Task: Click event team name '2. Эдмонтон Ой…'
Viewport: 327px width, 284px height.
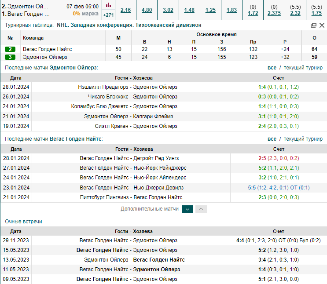Action: [25, 7]
